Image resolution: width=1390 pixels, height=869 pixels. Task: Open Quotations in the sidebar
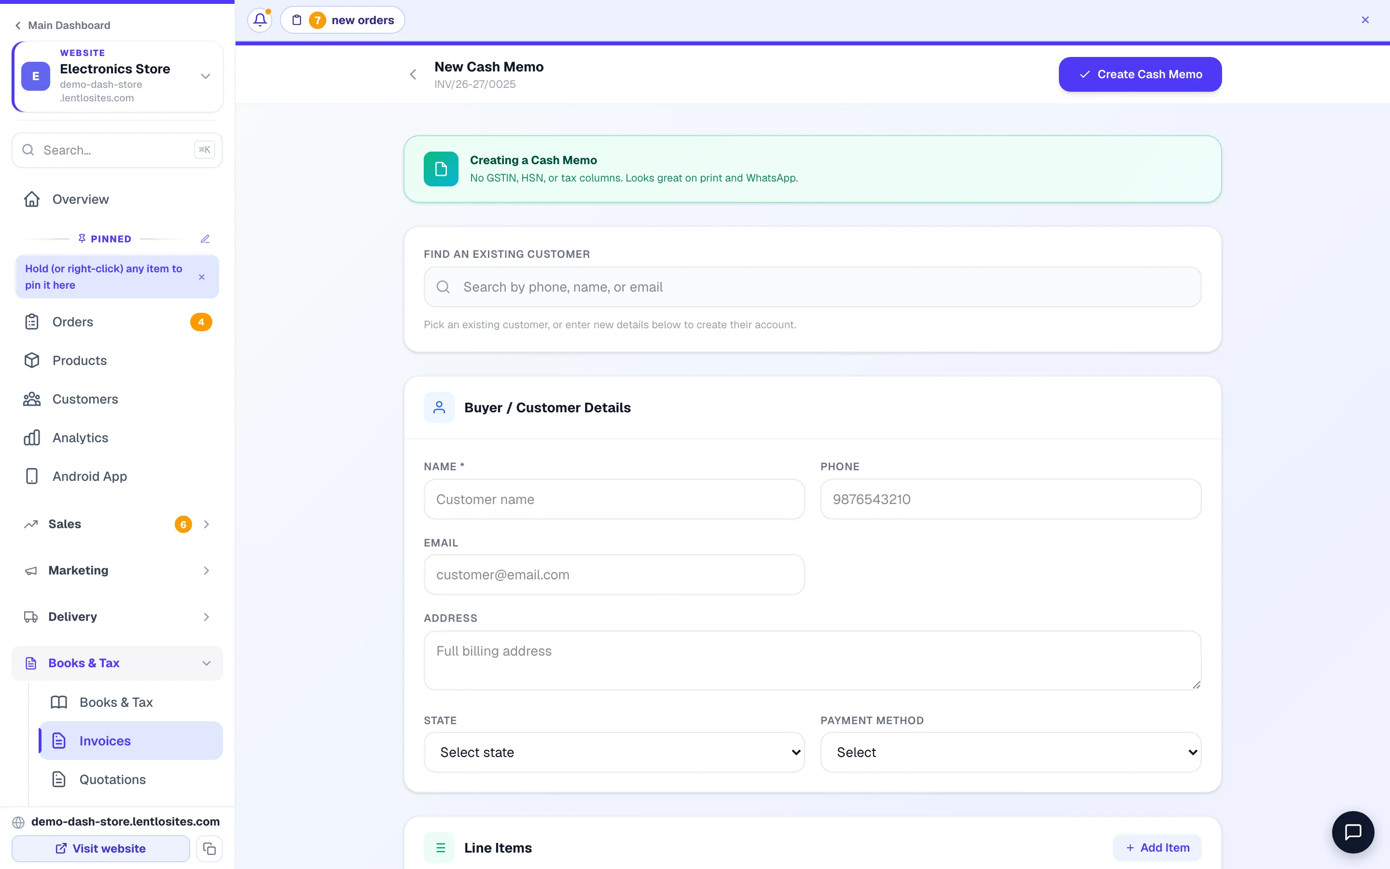click(131, 779)
